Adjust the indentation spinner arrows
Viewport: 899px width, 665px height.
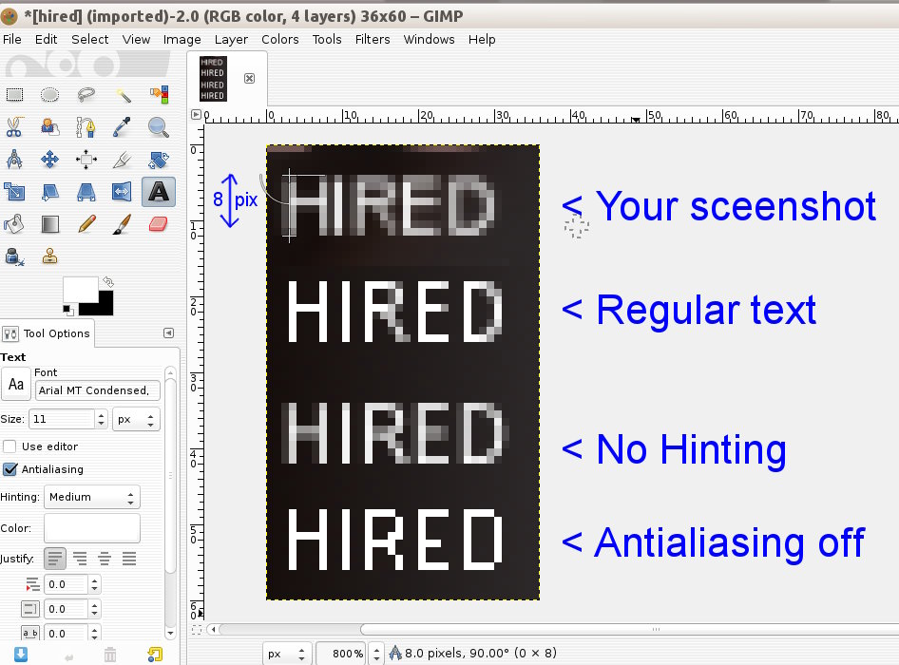tap(95, 585)
